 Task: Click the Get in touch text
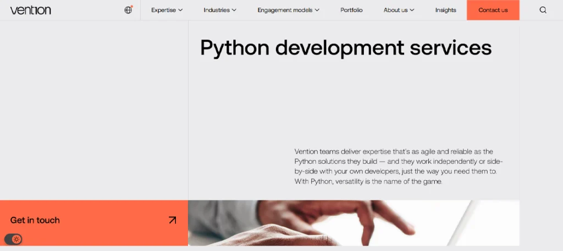click(x=35, y=220)
